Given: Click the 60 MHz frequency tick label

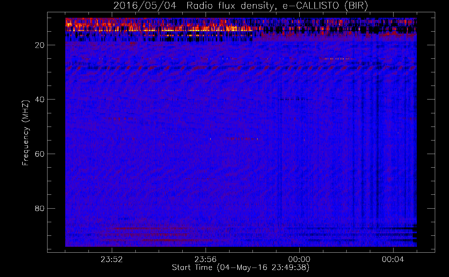Looking at the screenshot, I should (40, 154).
